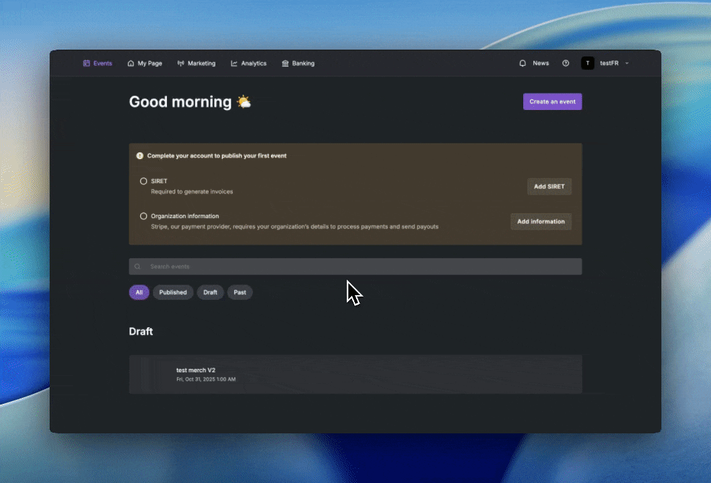Click the search magnifier icon

click(138, 267)
